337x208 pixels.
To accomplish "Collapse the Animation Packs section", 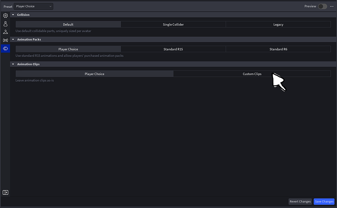I will [x=13, y=40].
